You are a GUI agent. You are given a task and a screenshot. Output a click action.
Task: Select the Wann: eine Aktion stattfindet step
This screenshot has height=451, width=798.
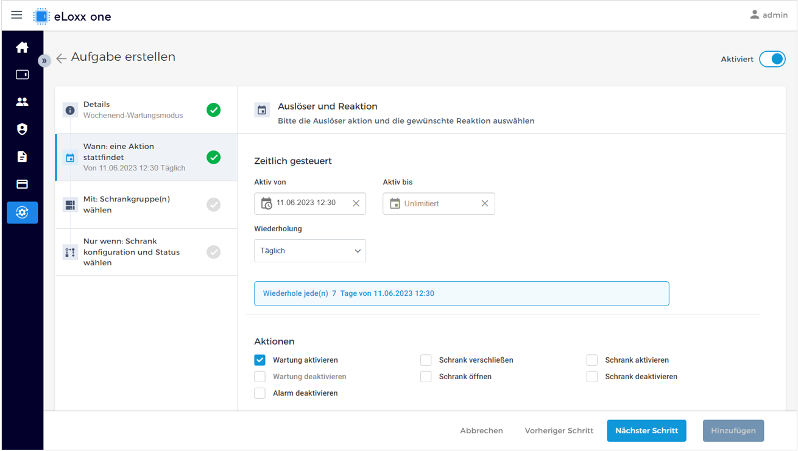(x=146, y=157)
